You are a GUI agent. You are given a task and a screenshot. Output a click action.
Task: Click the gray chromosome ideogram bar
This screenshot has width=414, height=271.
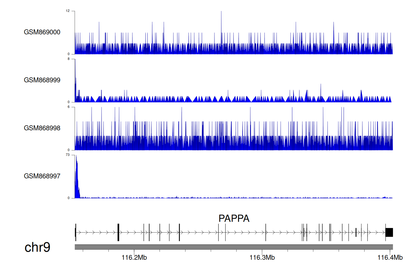(233, 247)
